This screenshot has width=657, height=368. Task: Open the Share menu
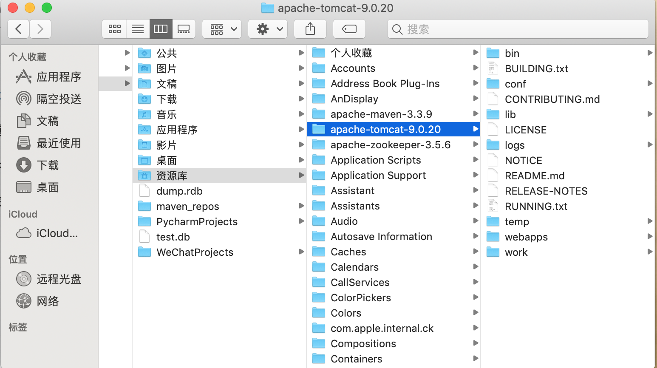tap(310, 28)
